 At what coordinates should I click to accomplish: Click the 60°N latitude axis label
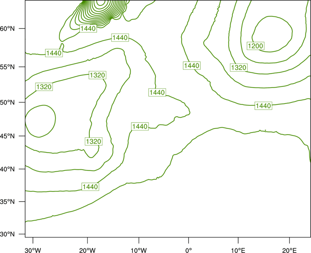click(7, 28)
